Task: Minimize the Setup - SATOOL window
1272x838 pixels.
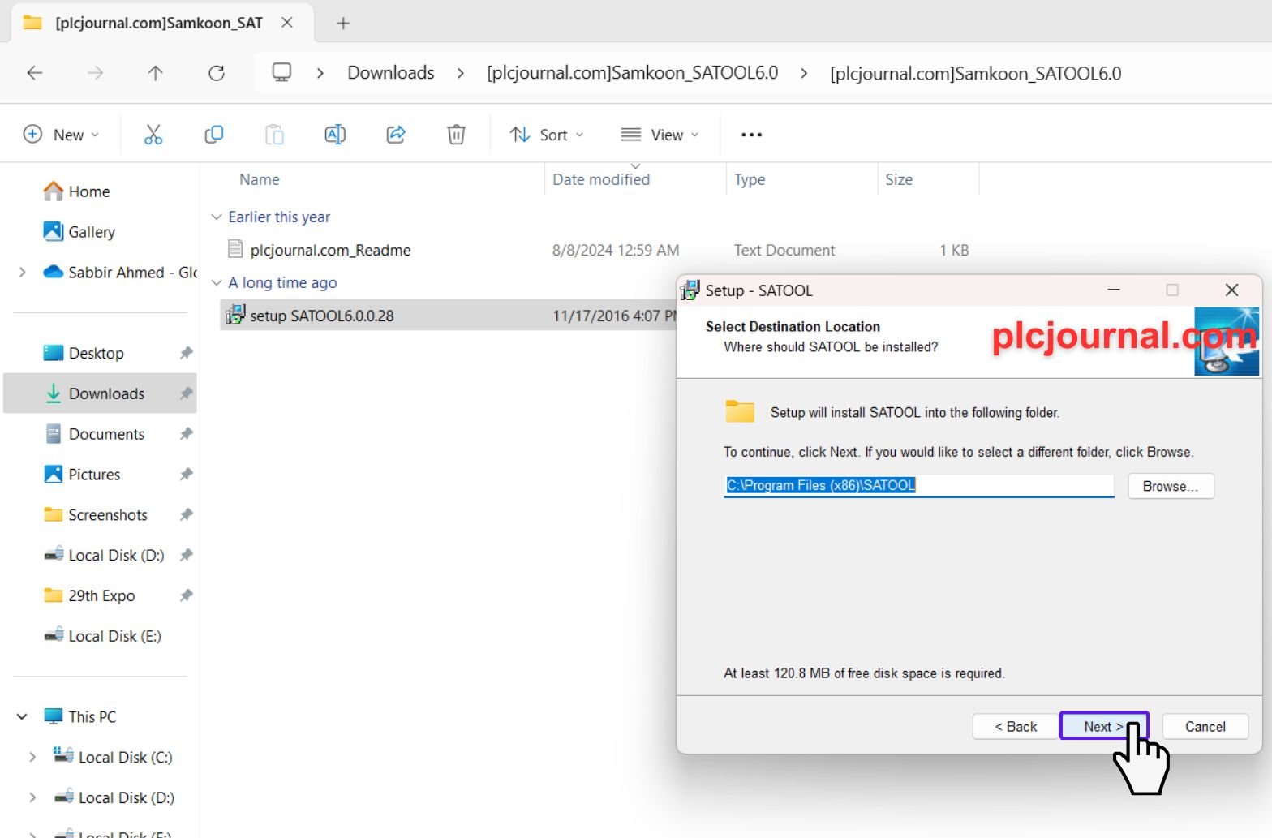Action: [1114, 290]
